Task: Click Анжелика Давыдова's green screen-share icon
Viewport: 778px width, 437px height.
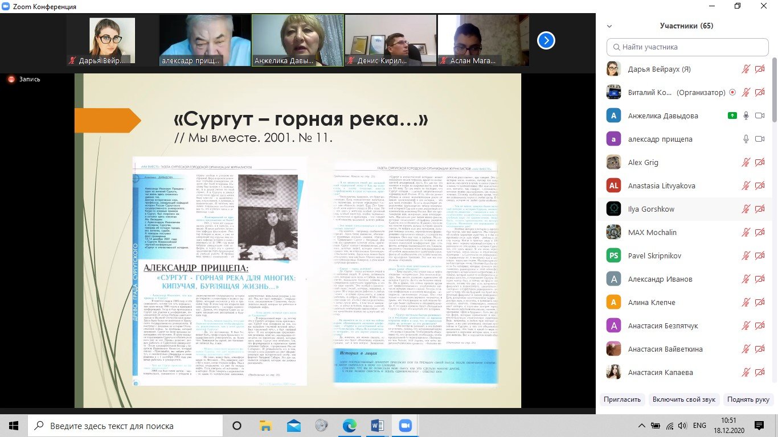Action: pyautogui.click(x=732, y=116)
